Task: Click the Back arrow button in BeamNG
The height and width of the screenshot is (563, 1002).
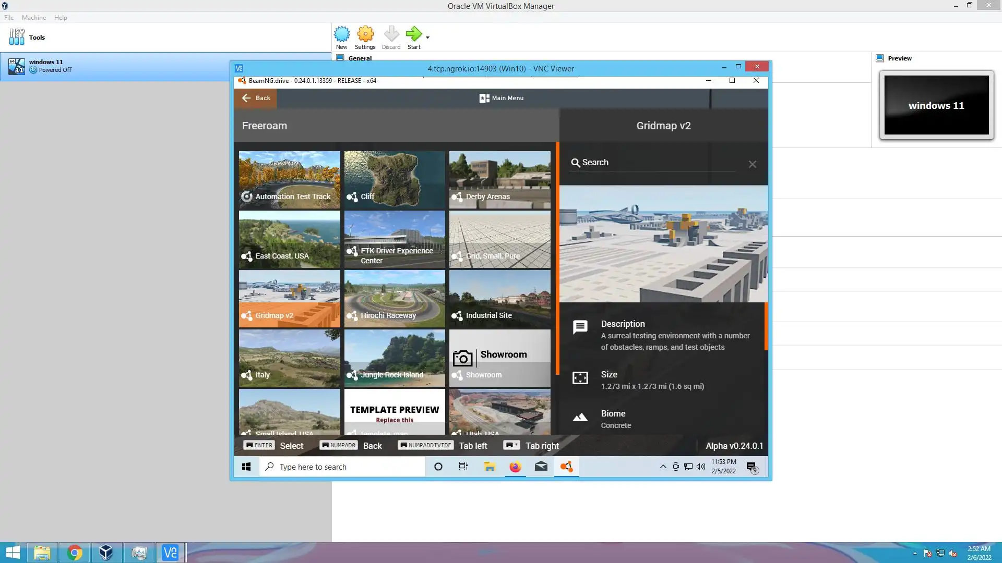Action: pos(256,98)
